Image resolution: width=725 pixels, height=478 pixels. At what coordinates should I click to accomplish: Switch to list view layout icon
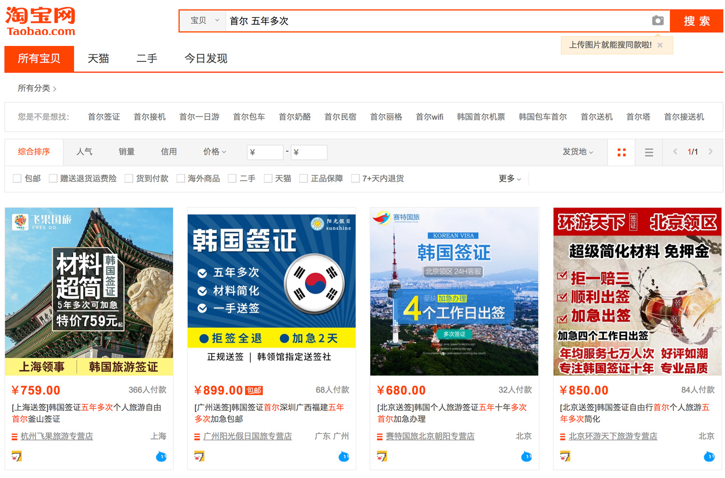tap(649, 152)
